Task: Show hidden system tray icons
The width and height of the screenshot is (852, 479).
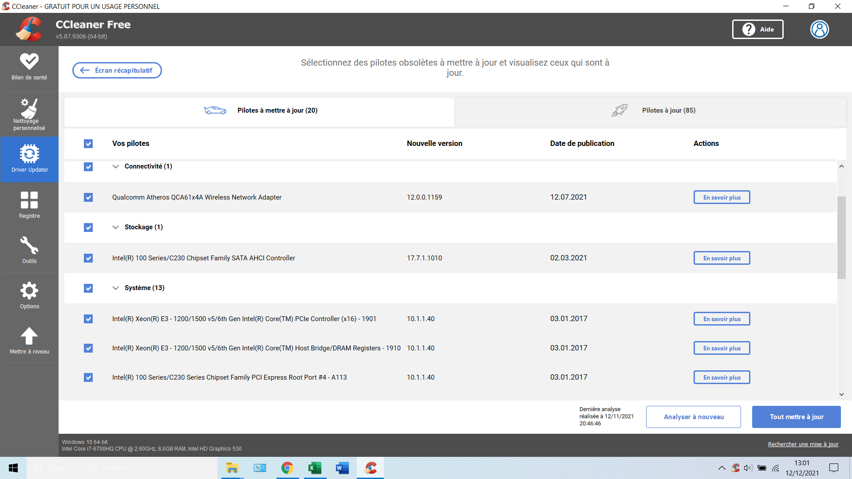Action: coord(722,468)
